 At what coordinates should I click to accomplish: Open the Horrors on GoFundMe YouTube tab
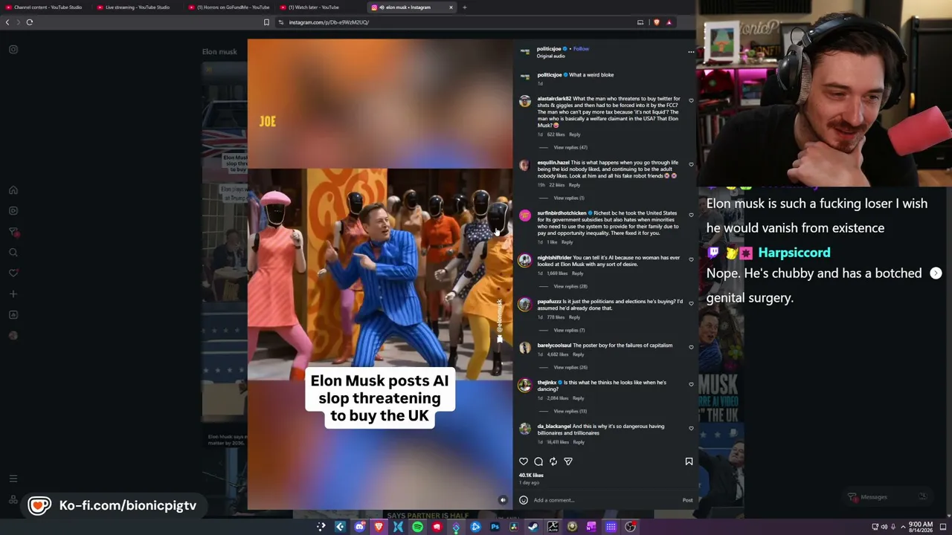pos(228,7)
